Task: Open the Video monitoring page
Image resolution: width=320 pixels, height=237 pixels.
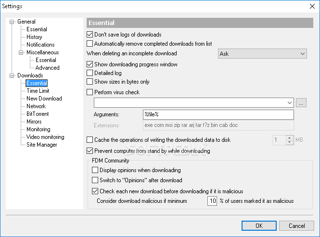Action: (x=45, y=137)
